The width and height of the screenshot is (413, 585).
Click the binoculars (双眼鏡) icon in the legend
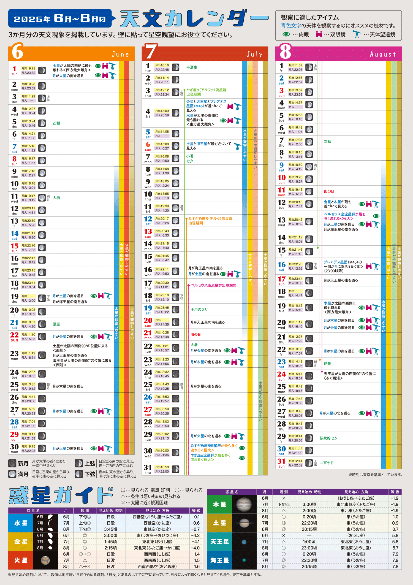click(x=319, y=34)
